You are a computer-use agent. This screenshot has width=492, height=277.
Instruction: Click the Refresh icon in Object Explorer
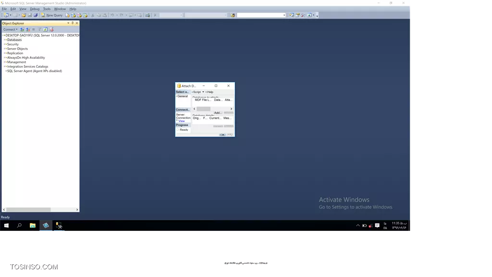[x=46, y=29]
